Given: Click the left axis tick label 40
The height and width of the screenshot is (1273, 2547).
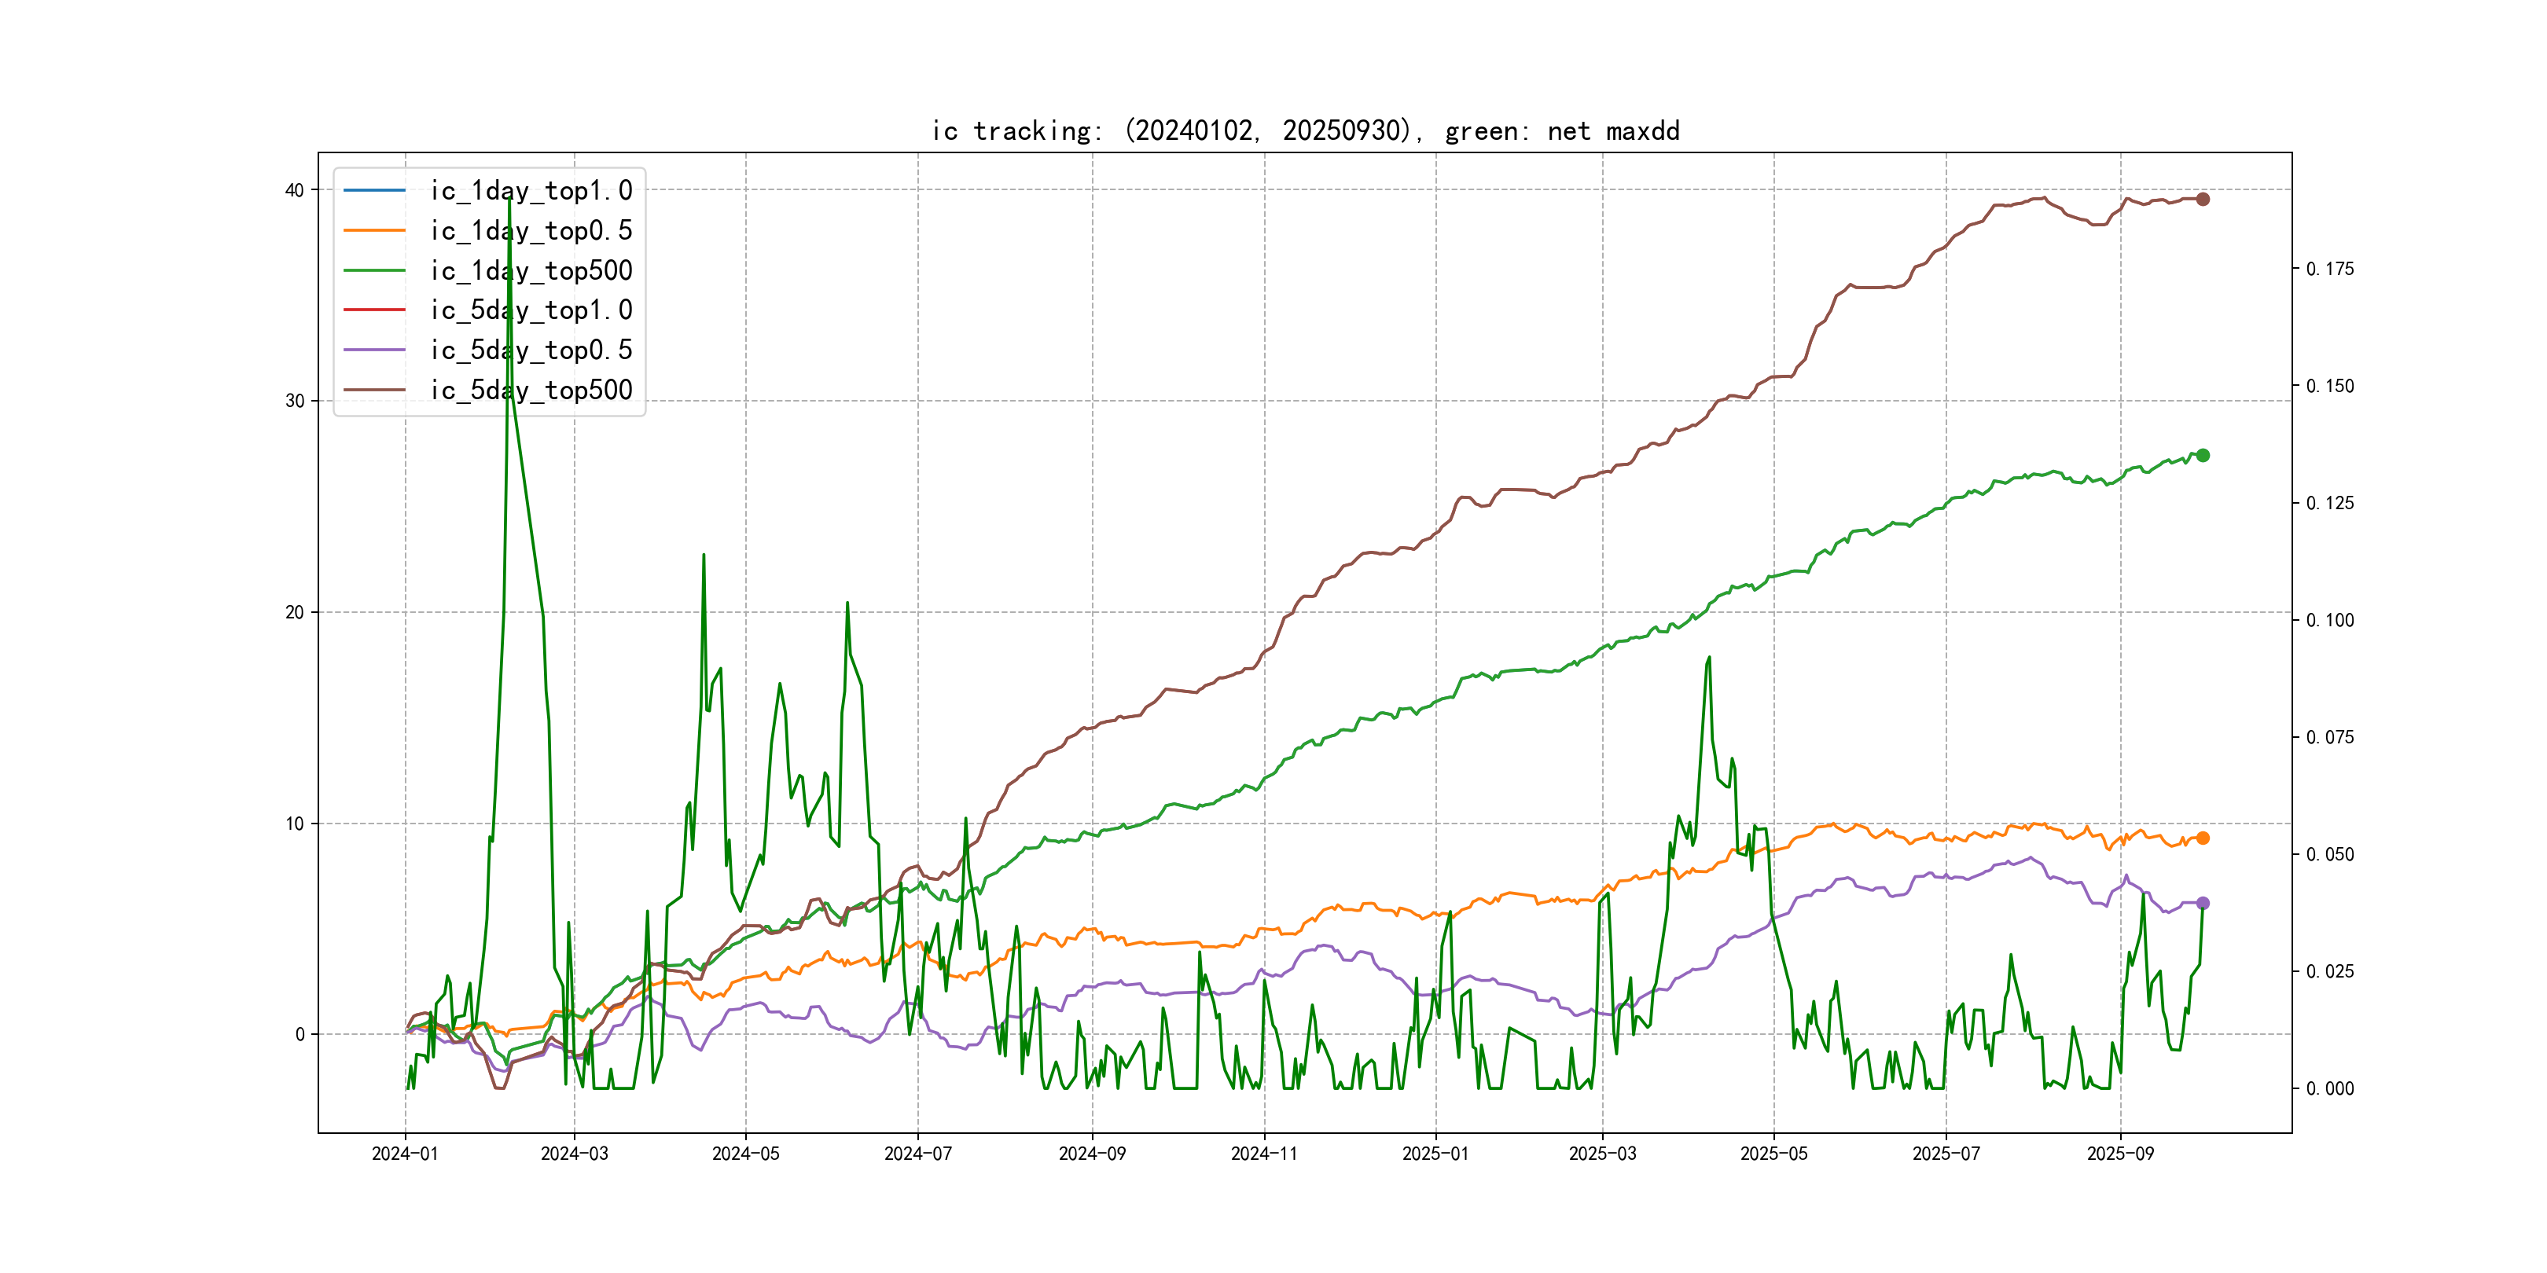Looking at the screenshot, I should [x=295, y=189].
